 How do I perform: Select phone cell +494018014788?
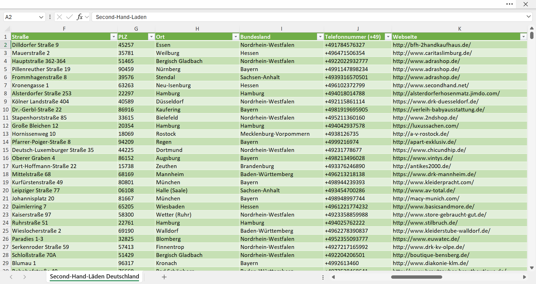(x=358, y=93)
